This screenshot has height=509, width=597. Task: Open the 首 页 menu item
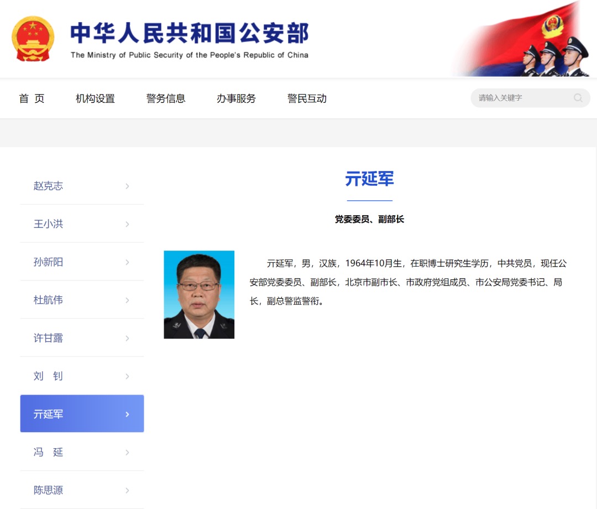pos(32,98)
